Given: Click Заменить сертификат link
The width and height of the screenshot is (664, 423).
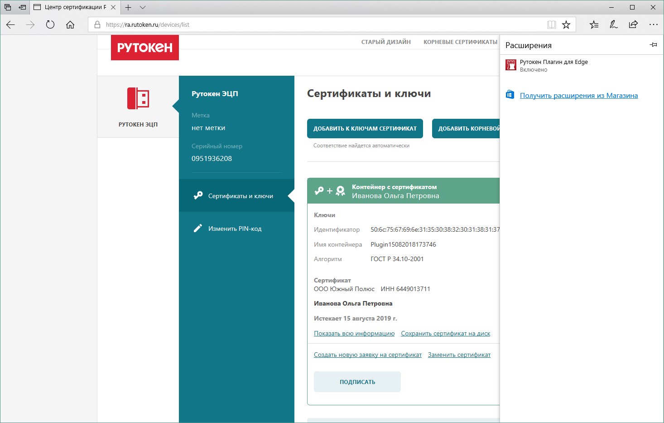Looking at the screenshot, I should [x=459, y=355].
